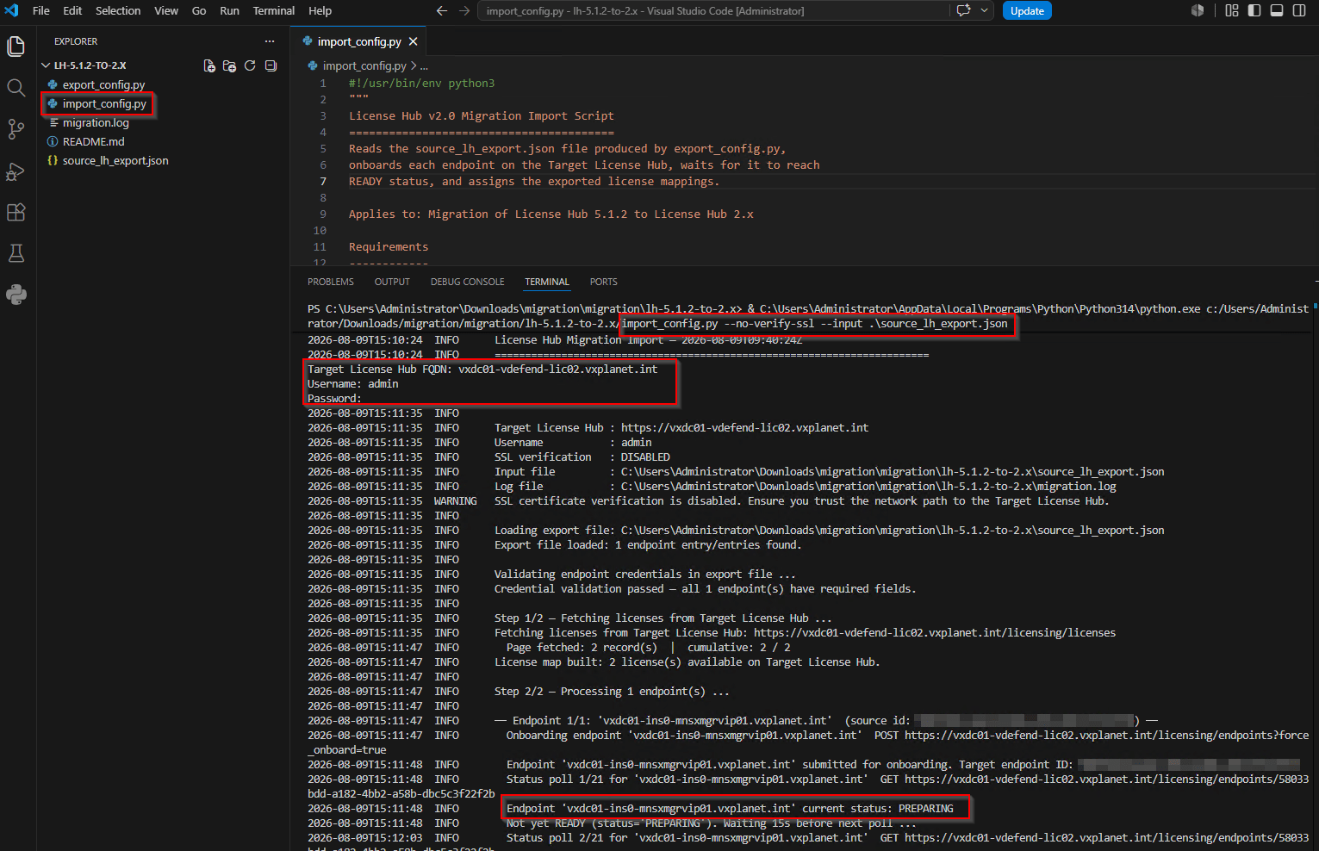The height and width of the screenshot is (851, 1319).
Task: Switch to the DEBUG CONSOLE tab
Action: (x=468, y=282)
